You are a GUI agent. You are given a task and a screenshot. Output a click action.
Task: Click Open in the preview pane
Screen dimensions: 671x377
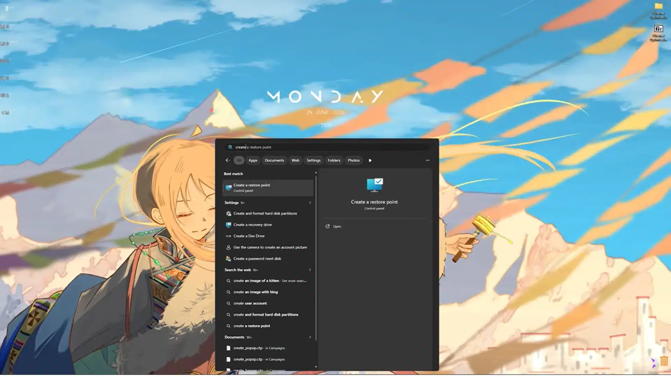(333, 227)
